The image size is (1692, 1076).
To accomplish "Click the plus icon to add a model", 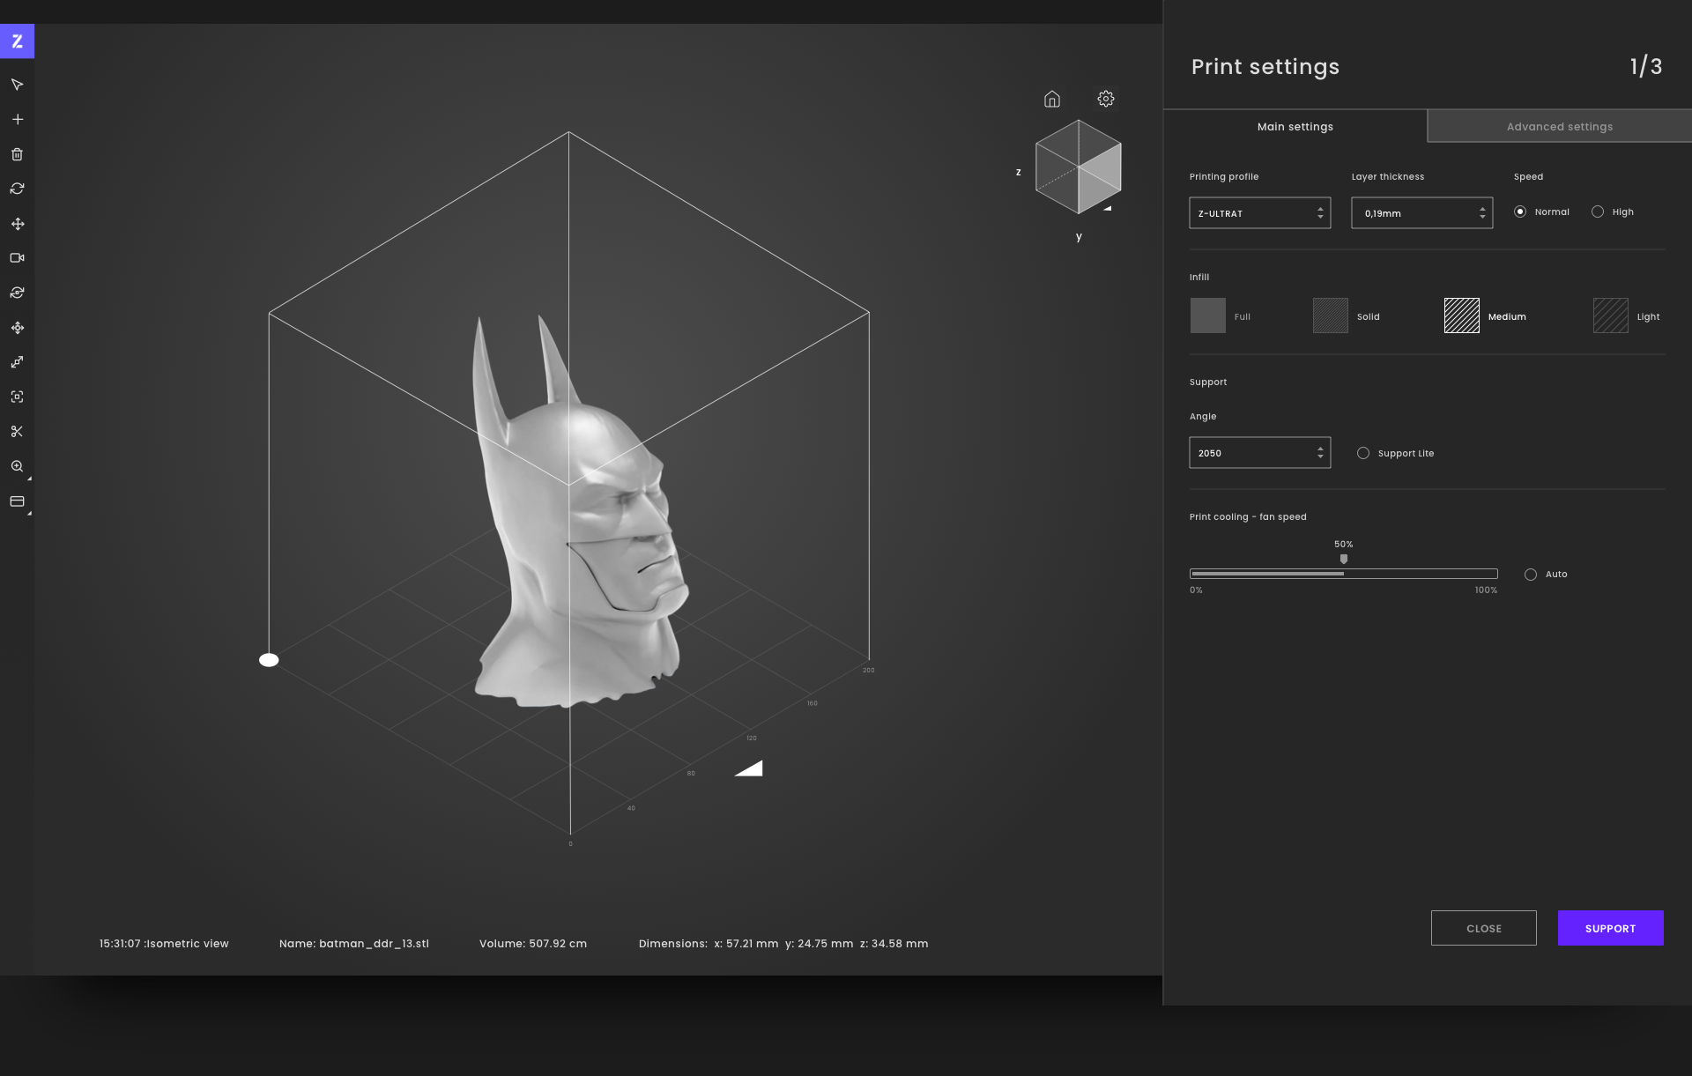I will click(x=17, y=119).
